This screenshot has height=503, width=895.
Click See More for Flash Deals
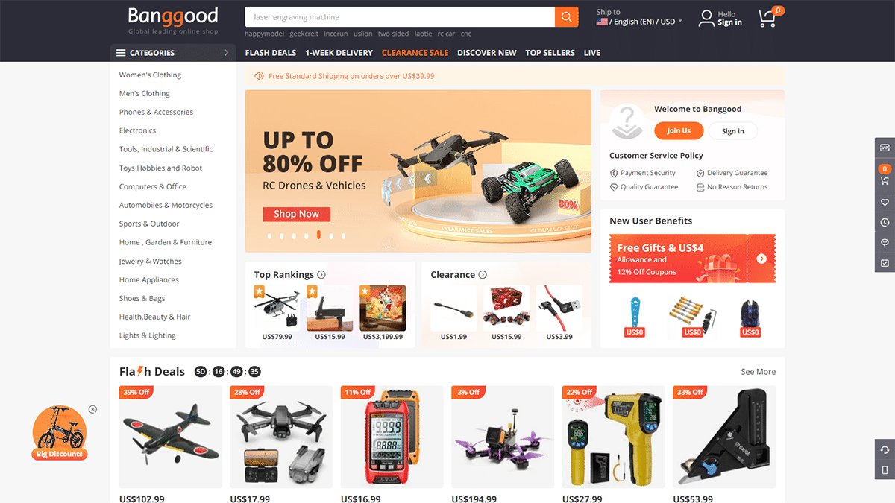click(759, 372)
